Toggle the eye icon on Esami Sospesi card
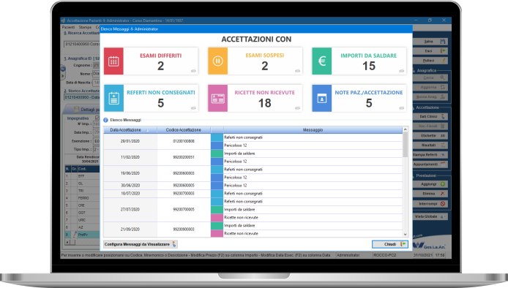This screenshot has width=508, height=288. (297, 71)
